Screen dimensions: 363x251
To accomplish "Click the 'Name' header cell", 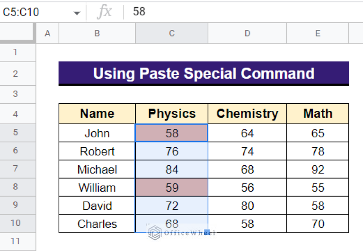I will pos(97,114).
